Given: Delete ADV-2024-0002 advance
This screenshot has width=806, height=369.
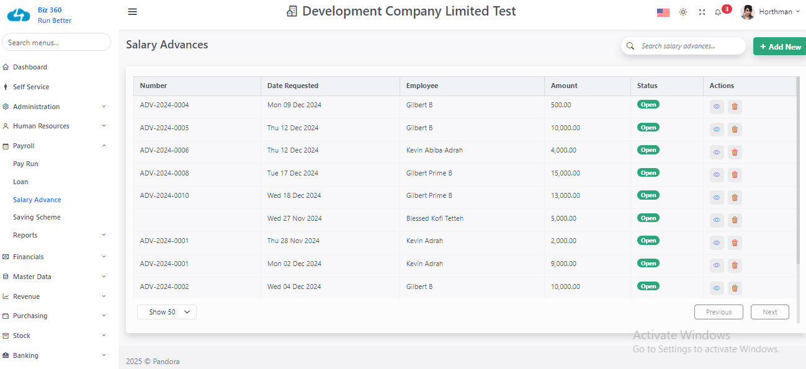Looking at the screenshot, I should pyautogui.click(x=735, y=288).
